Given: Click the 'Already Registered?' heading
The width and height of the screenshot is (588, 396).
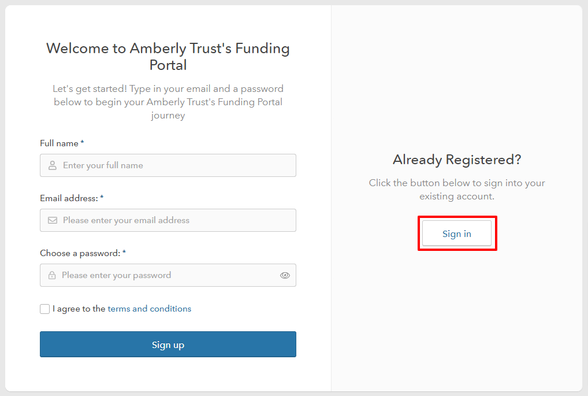Looking at the screenshot, I should (456, 160).
